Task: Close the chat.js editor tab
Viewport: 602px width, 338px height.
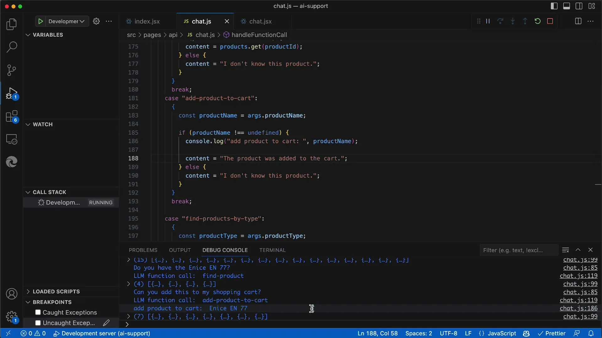Action: tap(227, 21)
